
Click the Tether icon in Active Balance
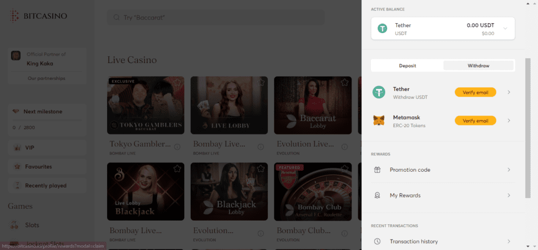pos(382,28)
